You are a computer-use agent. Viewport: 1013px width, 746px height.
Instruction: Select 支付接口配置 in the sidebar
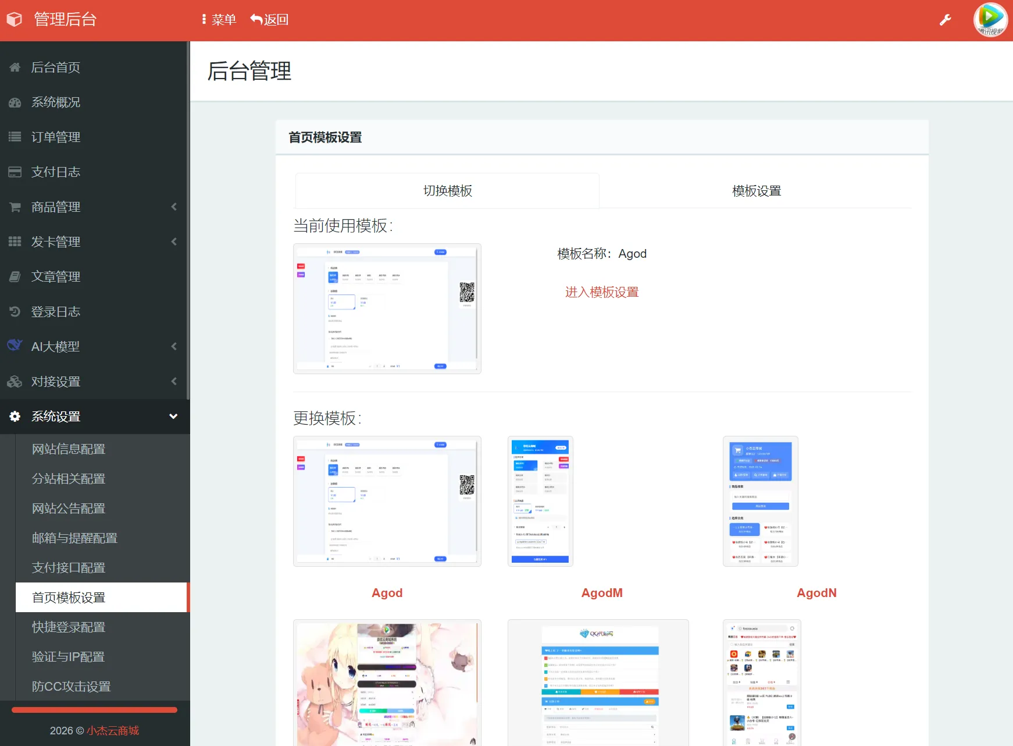click(68, 568)
